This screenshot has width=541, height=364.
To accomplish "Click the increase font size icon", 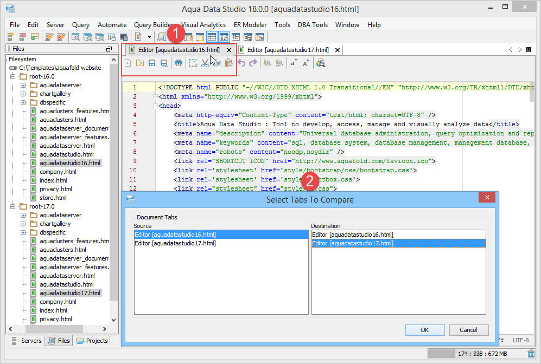I will [305, 63].
